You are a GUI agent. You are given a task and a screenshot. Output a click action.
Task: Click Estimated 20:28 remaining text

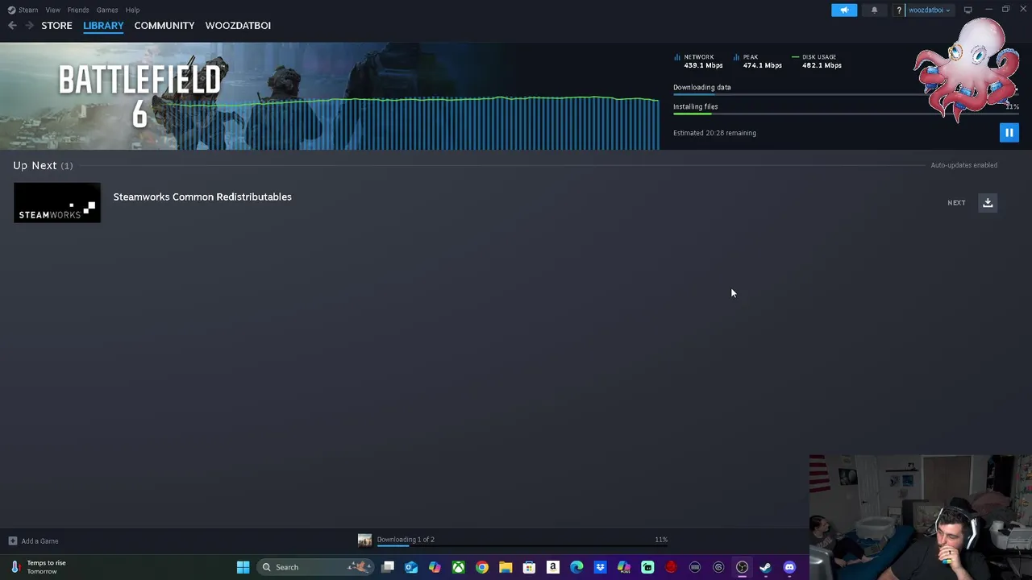tap(714, 133)
